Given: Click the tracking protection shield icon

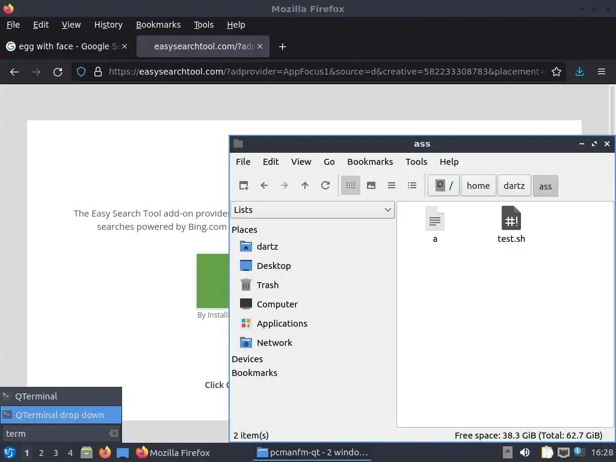Looking at the screenshot, I should [x=81, y=72].
